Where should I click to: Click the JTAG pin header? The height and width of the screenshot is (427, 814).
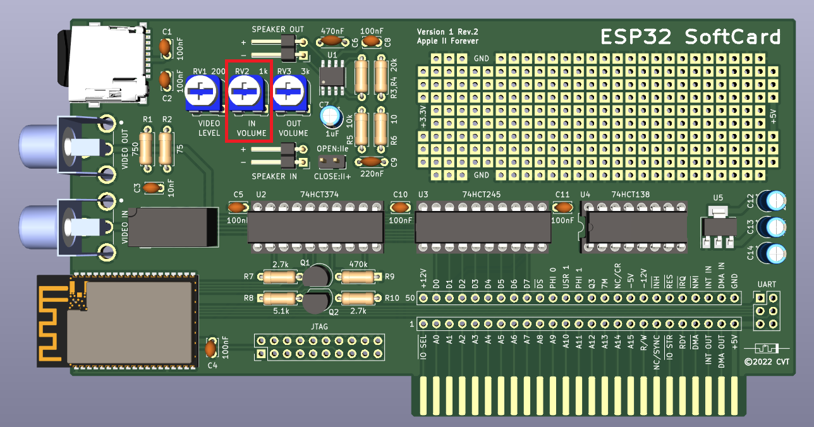point(319,347)
